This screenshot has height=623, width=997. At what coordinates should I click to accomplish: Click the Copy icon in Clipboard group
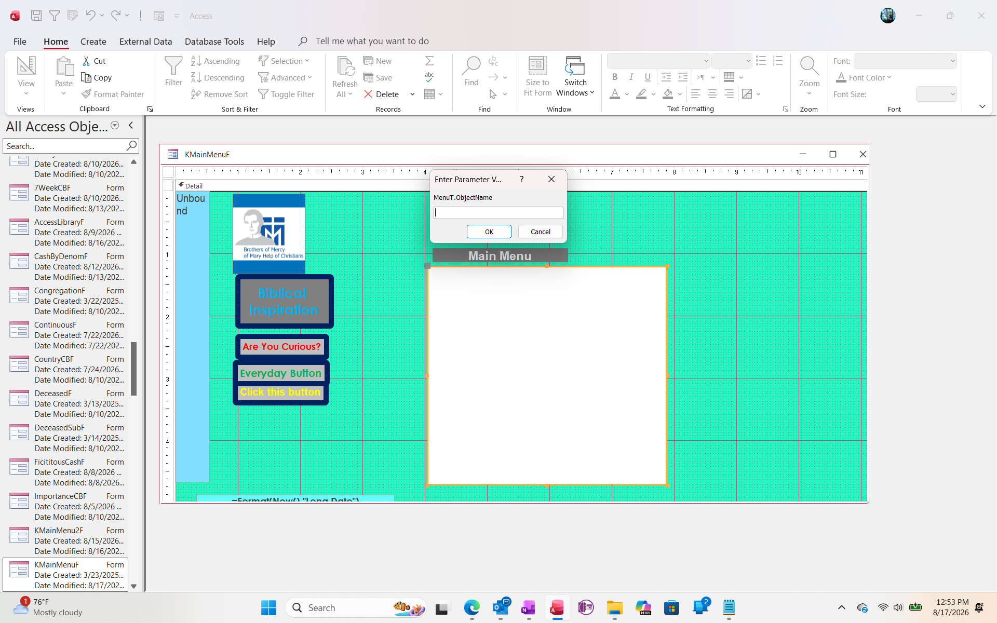coord(86,77)
